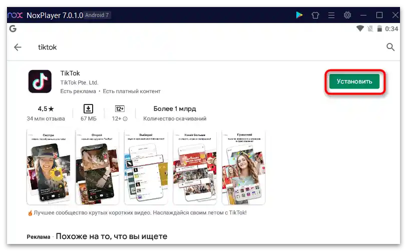Click the battery status icon

(379, 28)
